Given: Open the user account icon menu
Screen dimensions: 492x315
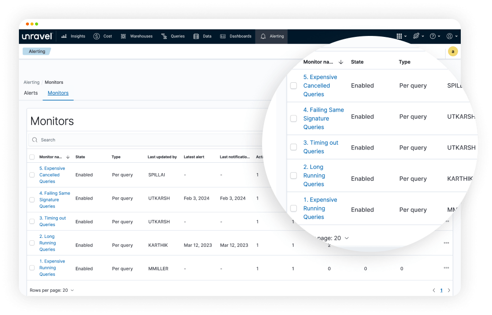Looking at the screenshot, I should tap(452, 36).
